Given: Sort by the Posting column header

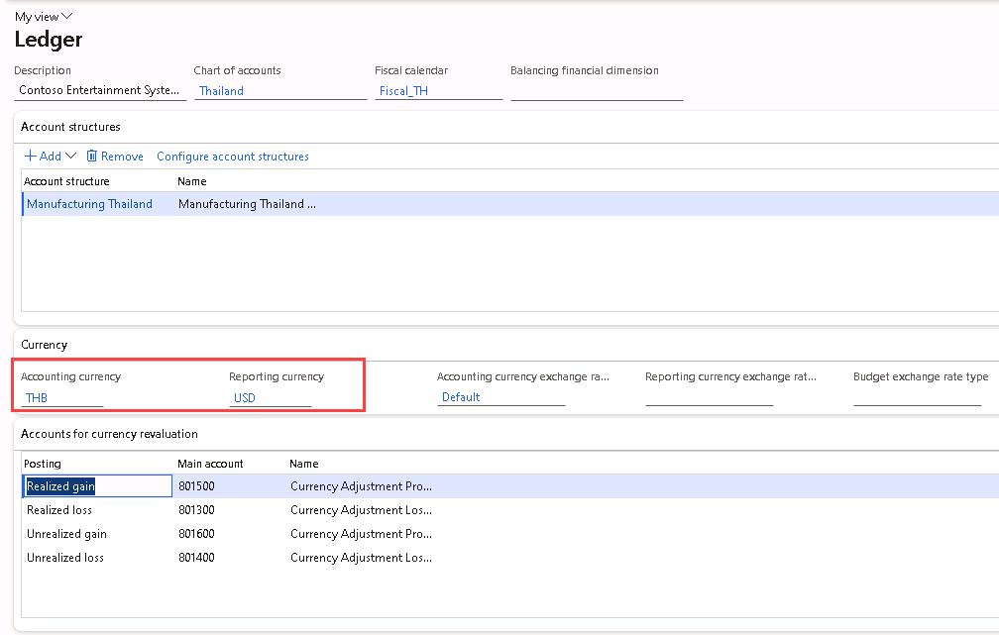Looking at the screenshot, I should (x=43, y=464).
